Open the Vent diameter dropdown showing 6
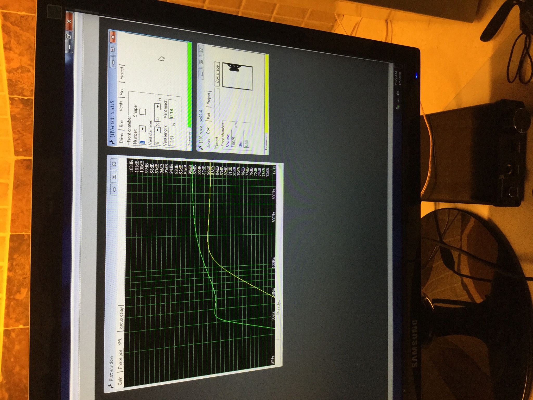 tap(158, 129)
